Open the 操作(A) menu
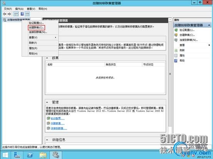 coord(19,9)
